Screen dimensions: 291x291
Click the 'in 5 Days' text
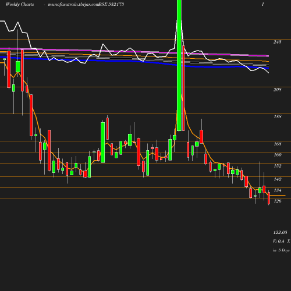[281, 250]
